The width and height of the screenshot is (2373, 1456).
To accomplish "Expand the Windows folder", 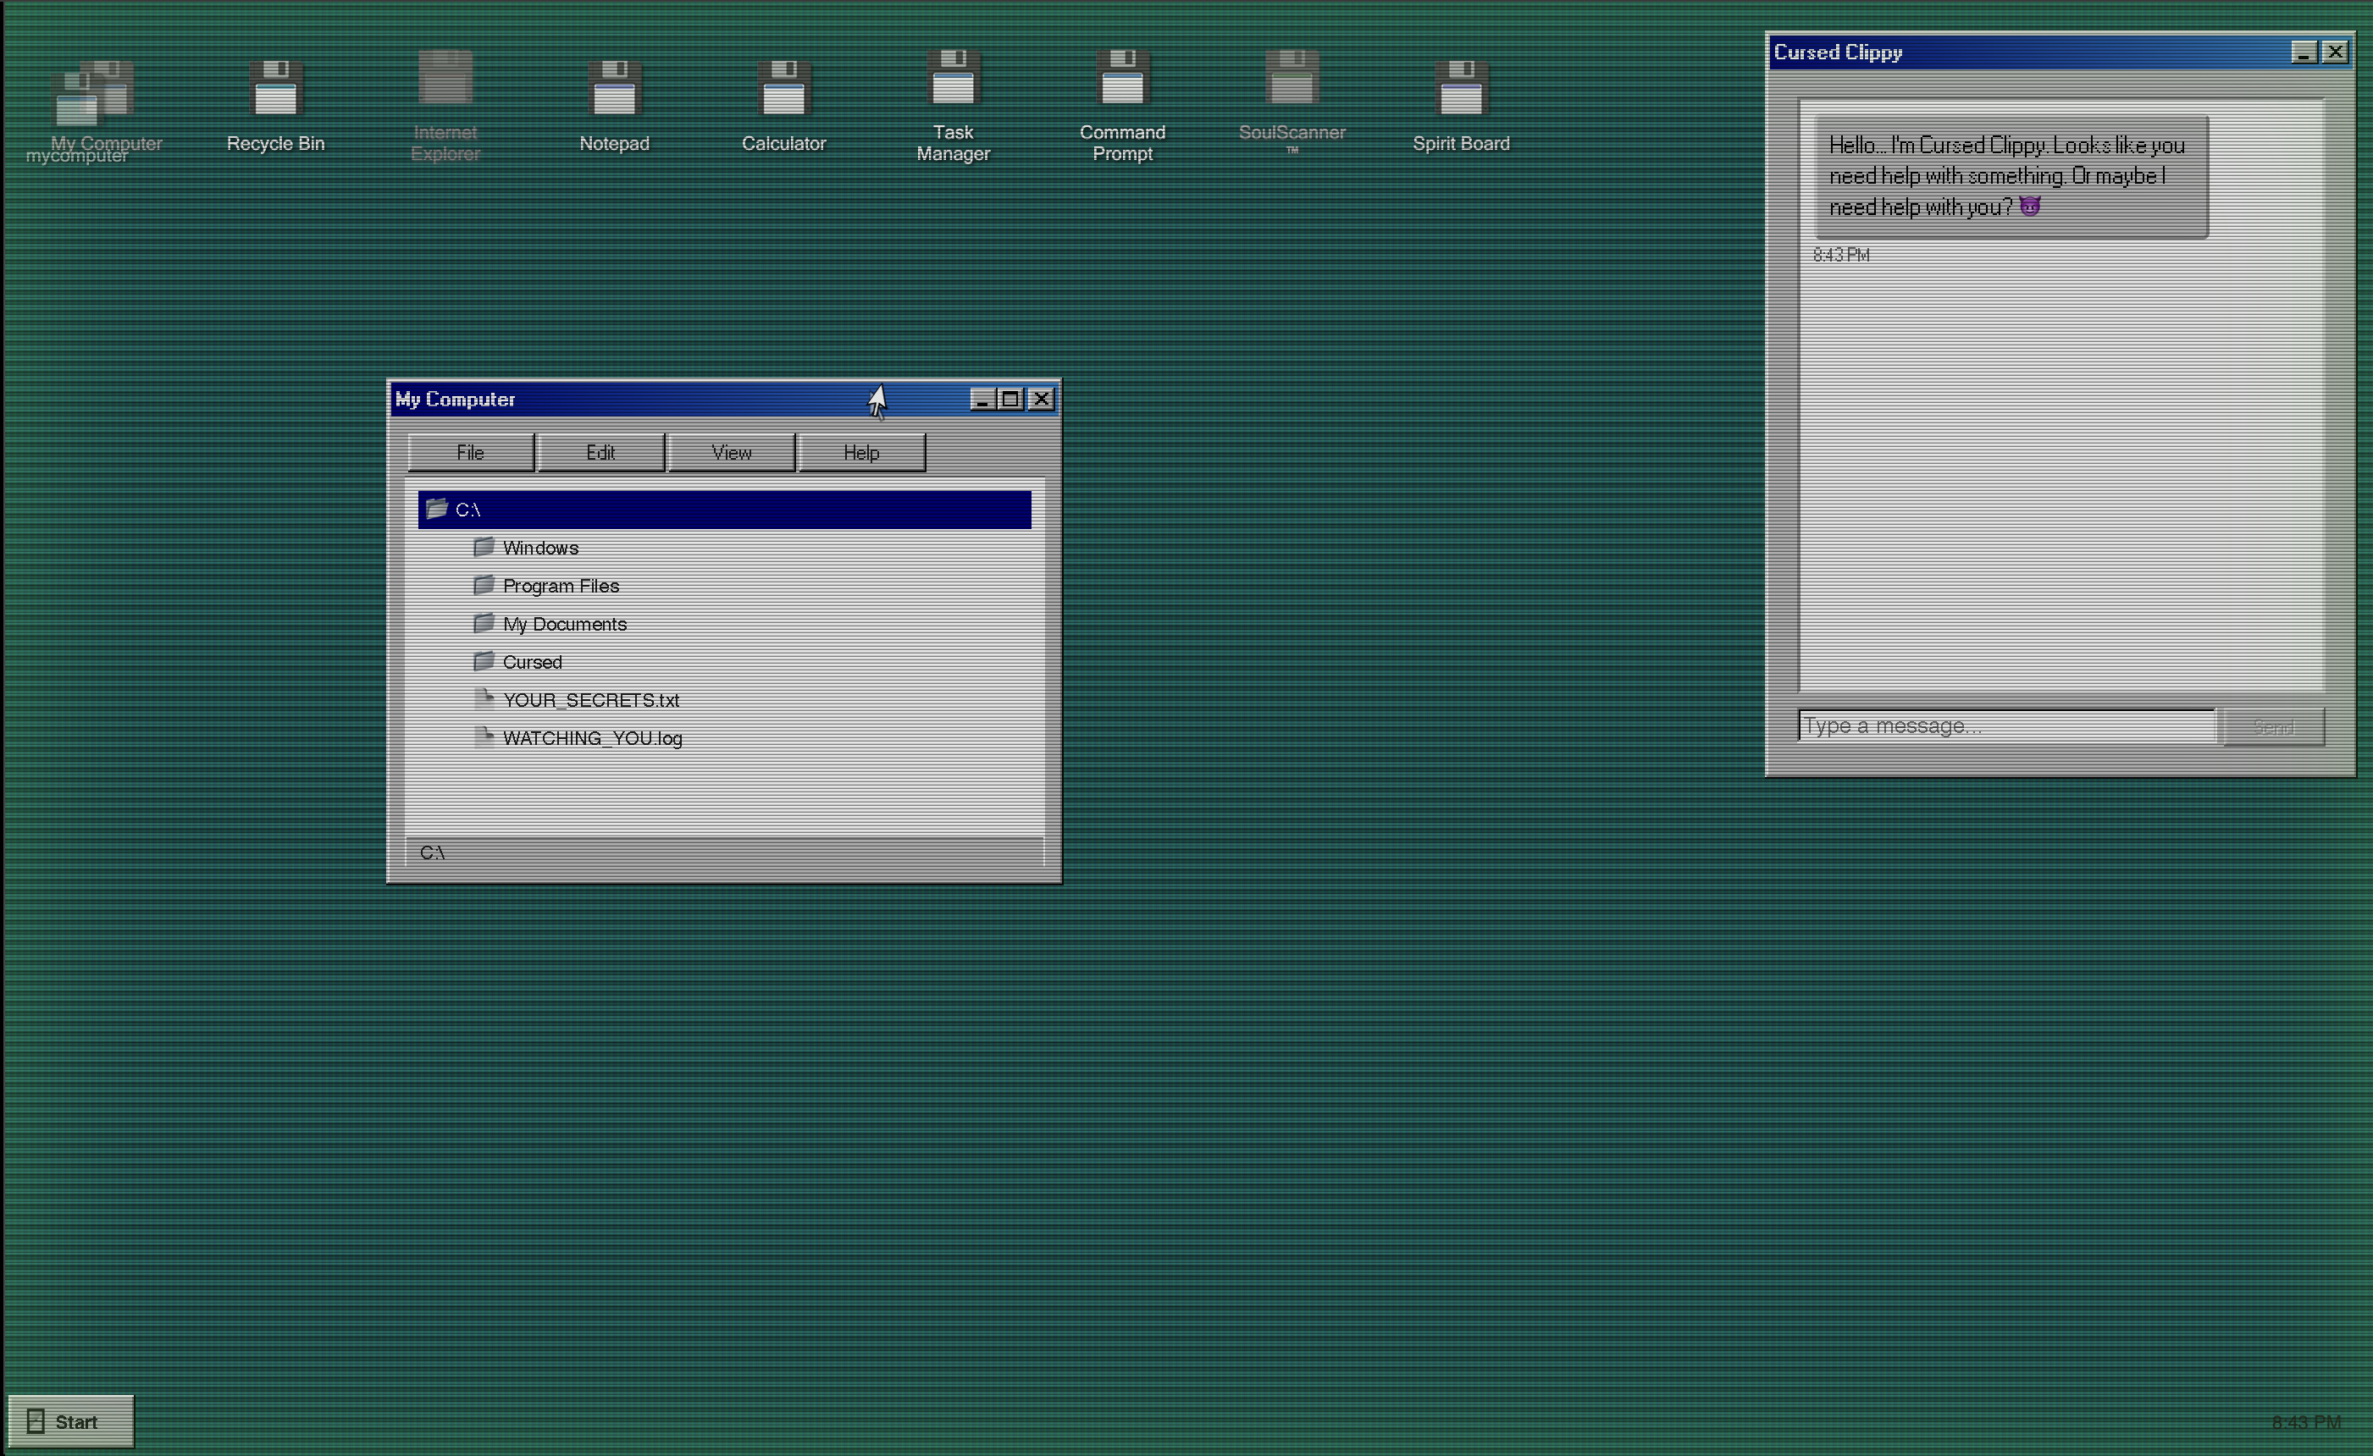I will click(539, 548).
